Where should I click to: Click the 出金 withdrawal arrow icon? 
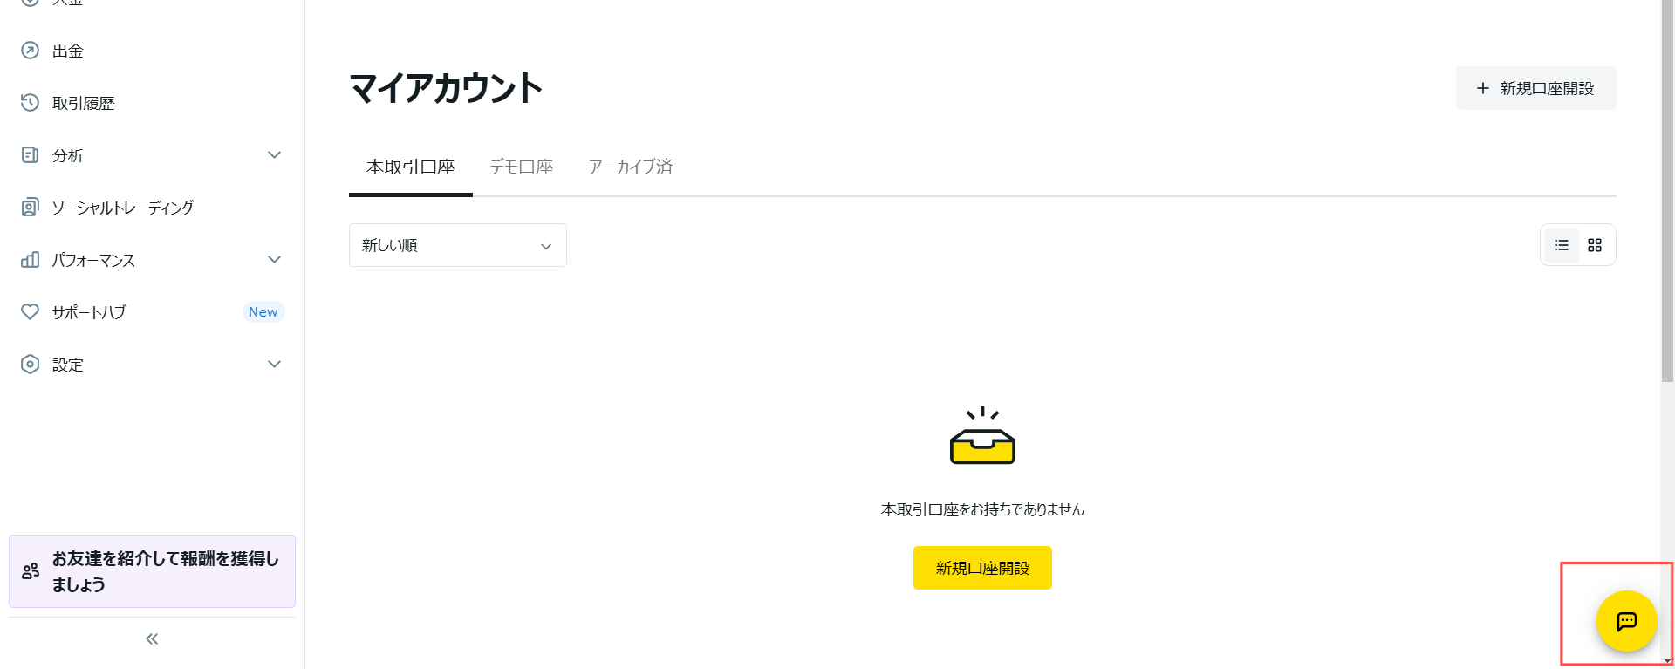click(30, 51)
